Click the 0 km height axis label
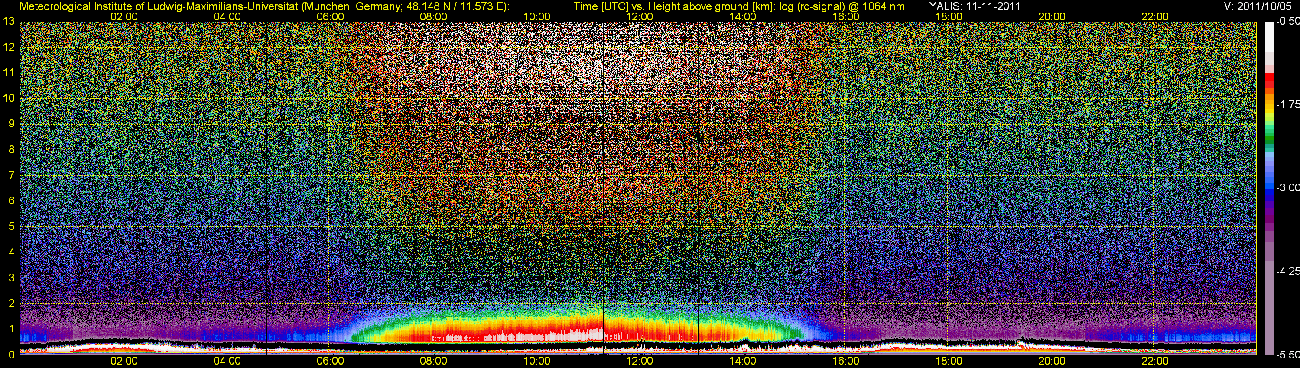Viewport: 1300px width, 368px height. pyautogui.click(x=13, y=355)
